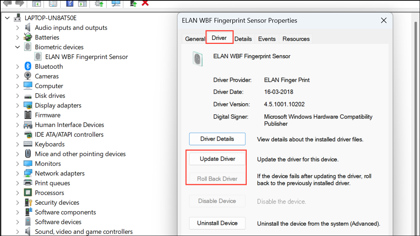Click the Security devices key icon
Image resolution: width=420 pixels, height=236 pixels.
point(28,202)
